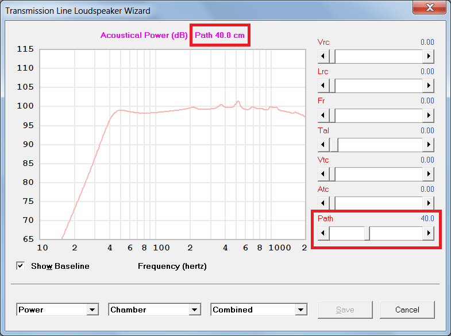Screen dimensions: 451x336
Task: Click the Show Baseline label text
Action: pyautogui.click(x=60, y=266)
